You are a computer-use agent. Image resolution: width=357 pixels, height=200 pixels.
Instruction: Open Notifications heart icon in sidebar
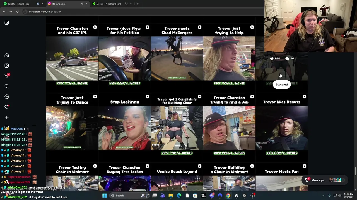coord(7,107)
